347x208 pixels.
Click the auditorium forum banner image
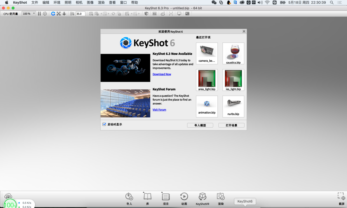tap(125, 103)
